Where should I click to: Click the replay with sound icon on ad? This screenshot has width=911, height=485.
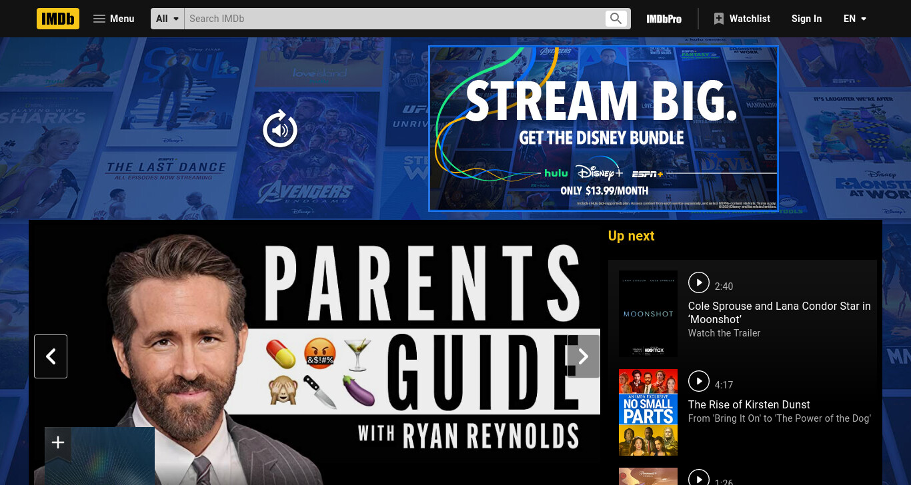coord(280,129)
